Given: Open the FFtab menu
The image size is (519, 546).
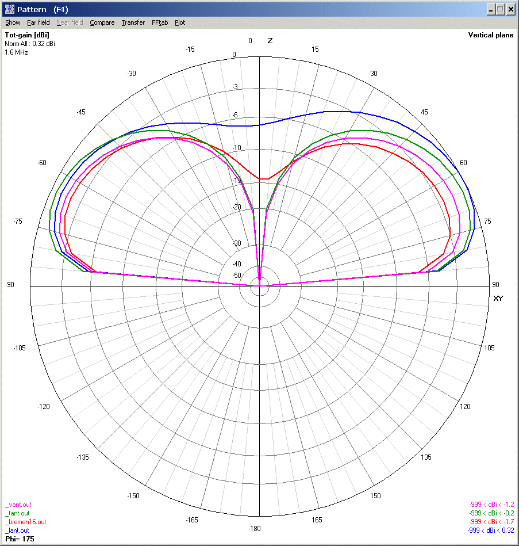Looking at the screenshot, I should point(160,23).
